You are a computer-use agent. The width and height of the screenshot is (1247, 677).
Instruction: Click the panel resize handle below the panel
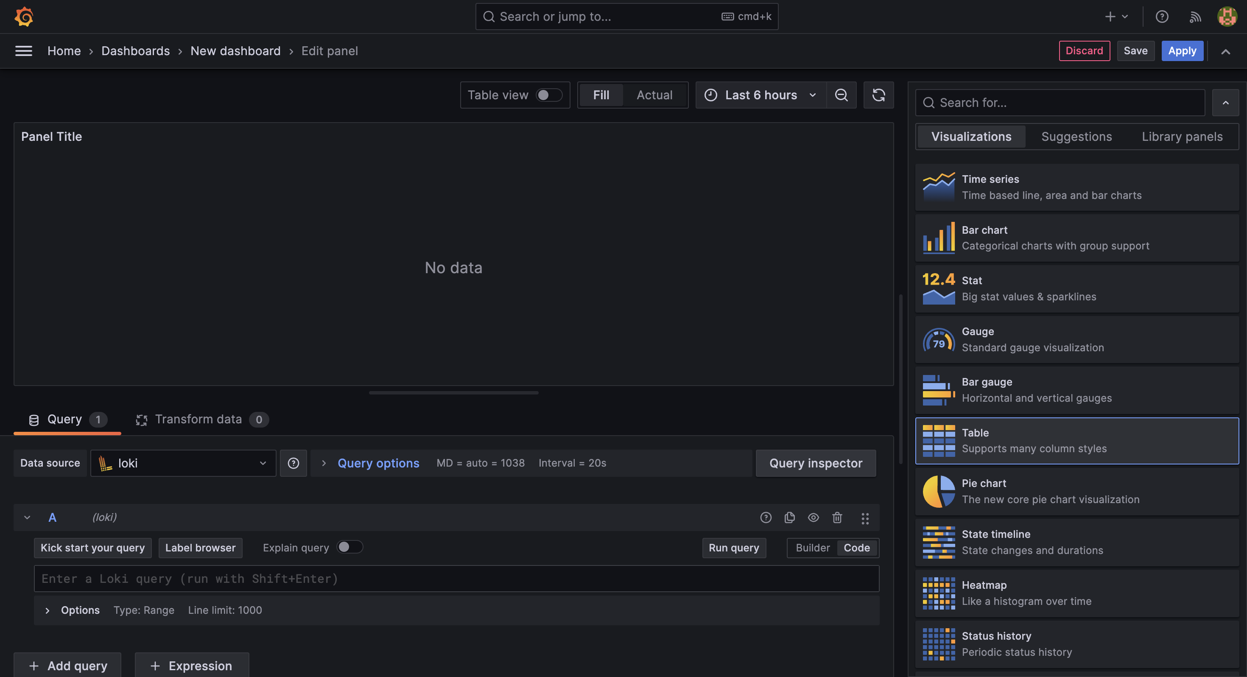click(453, 393)
